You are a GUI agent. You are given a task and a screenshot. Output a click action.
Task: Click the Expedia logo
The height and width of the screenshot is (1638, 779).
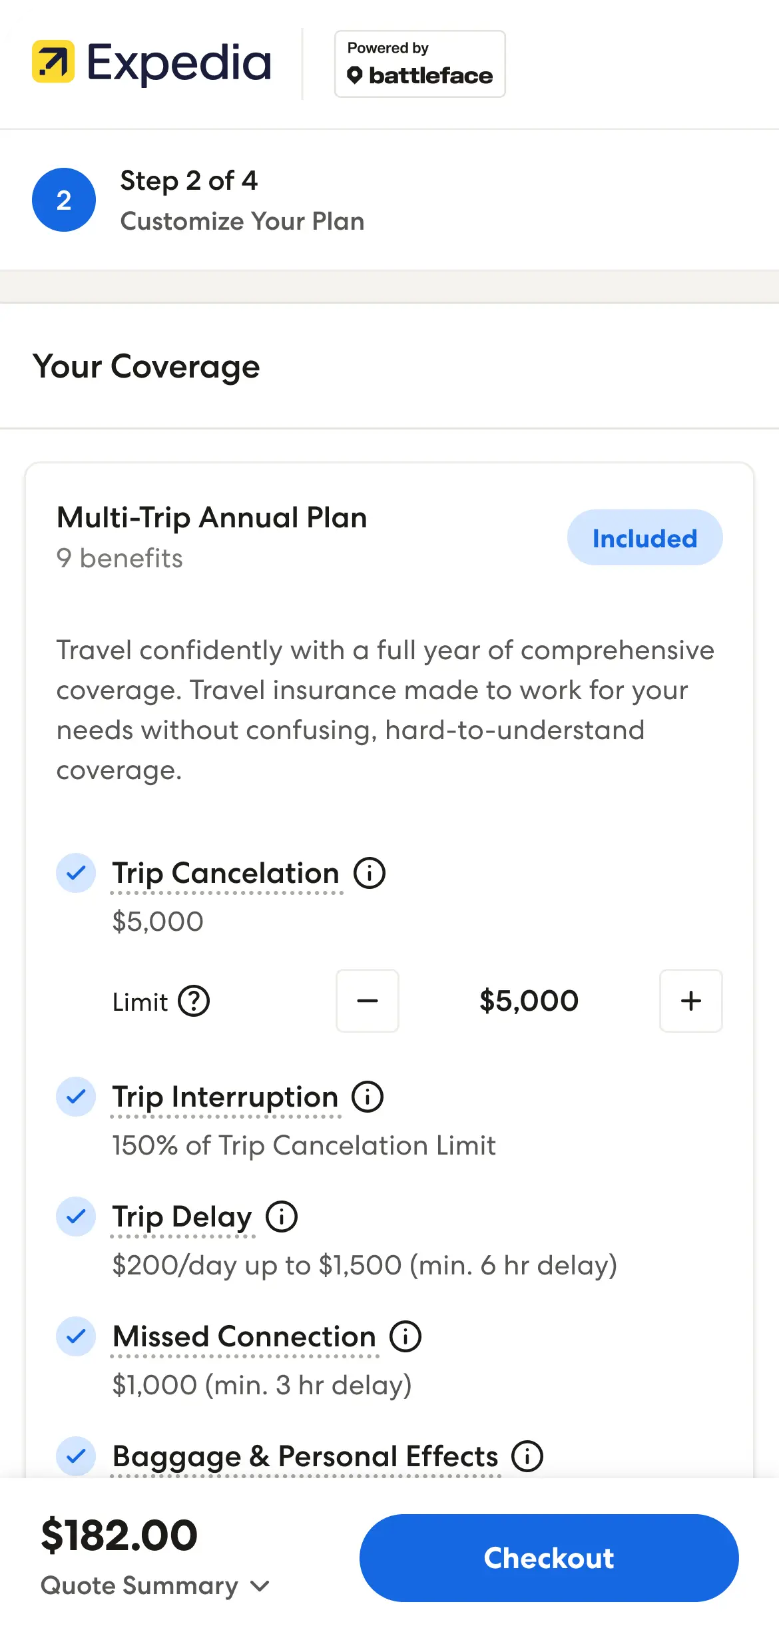152,63
